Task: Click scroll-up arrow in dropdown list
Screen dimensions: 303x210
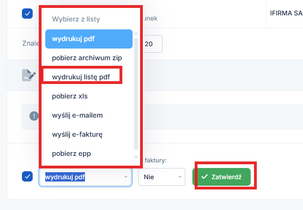Action: point(136,34)
